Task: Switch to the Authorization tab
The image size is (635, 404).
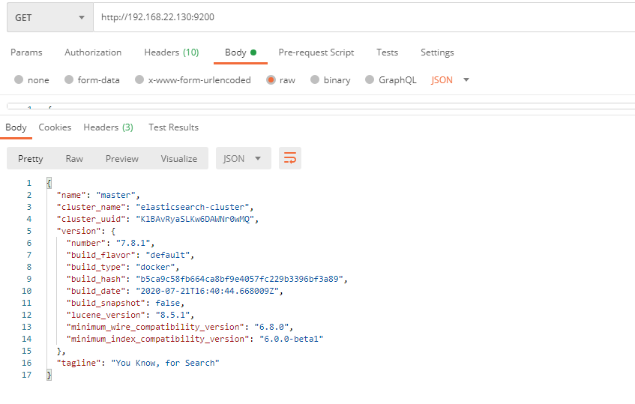Action: [x=93, y=52]
